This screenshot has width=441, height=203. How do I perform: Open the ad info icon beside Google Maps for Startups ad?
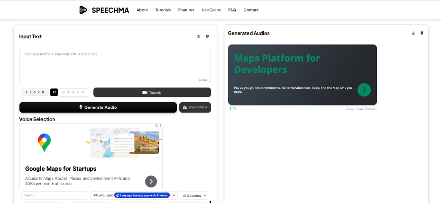click(157, 125)
